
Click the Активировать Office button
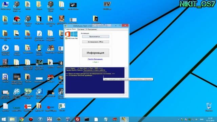tap(96, 42)
